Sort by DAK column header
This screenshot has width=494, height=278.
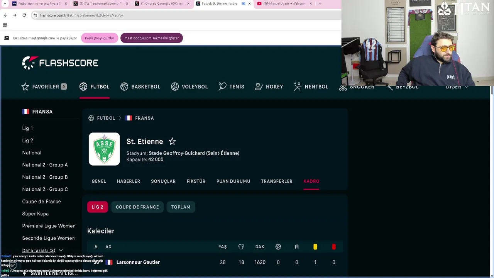(x=260, y=247)
